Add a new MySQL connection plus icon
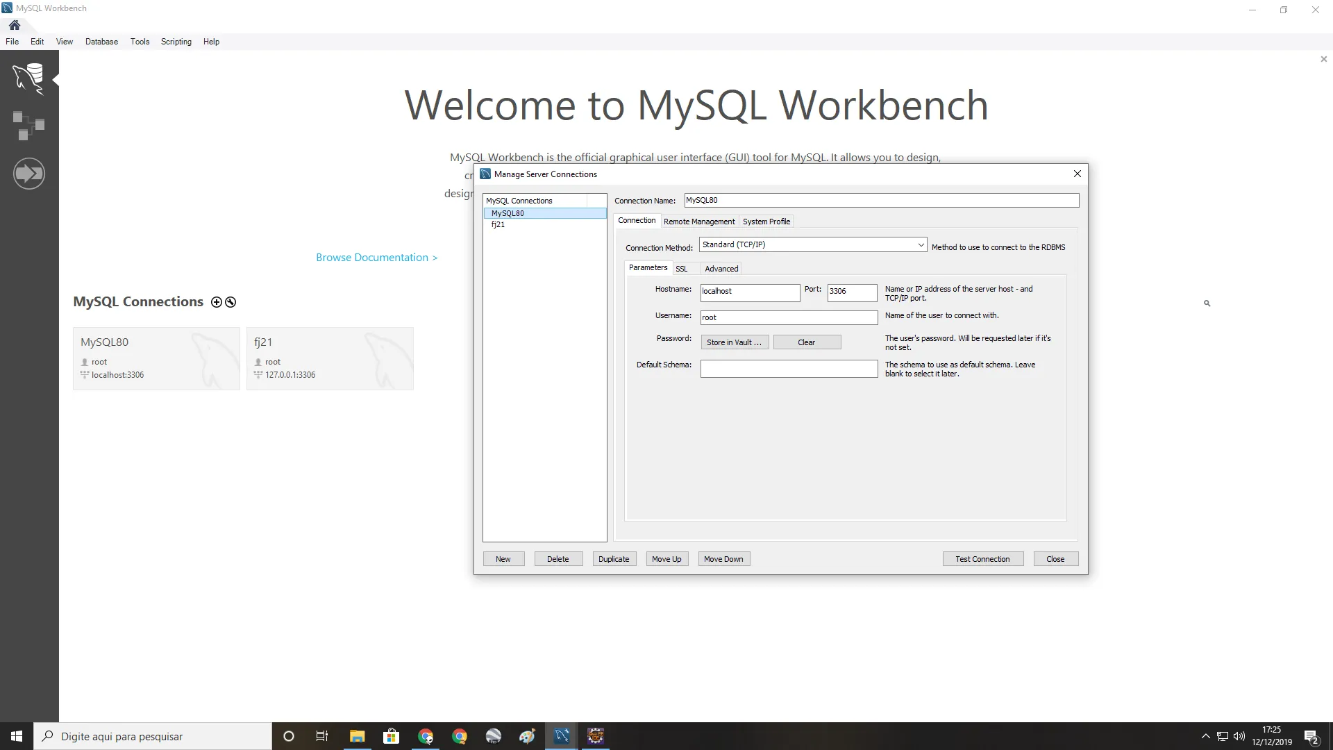 tap(217, 302)
